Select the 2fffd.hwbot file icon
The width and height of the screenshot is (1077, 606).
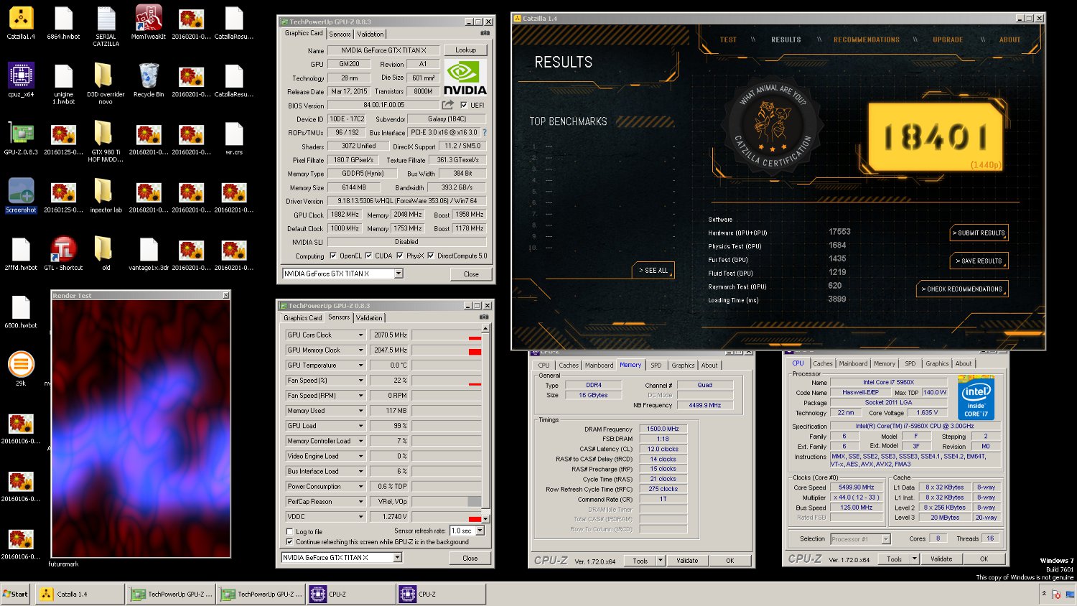[x=21, y=253]
